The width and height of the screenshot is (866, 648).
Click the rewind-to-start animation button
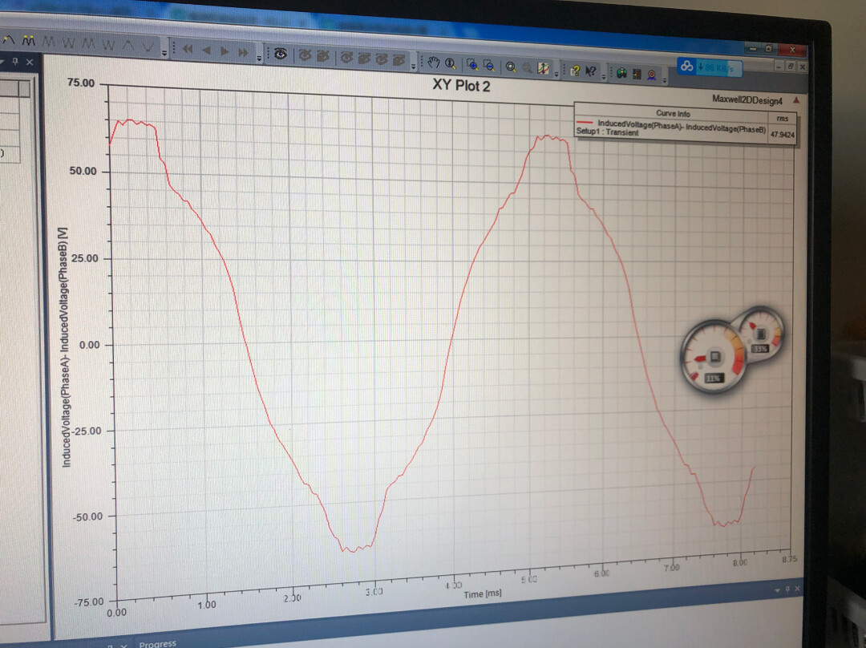tap(188, 49)
